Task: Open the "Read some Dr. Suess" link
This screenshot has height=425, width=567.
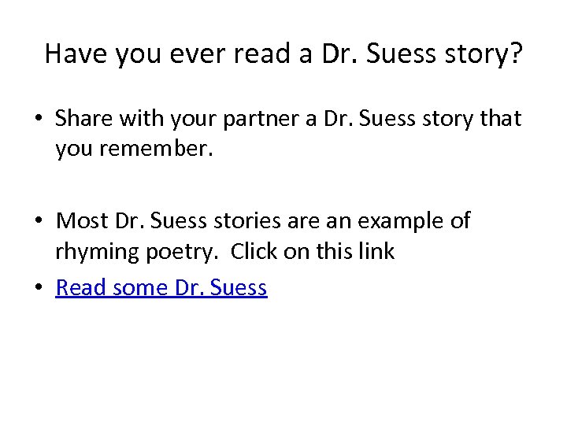Action: [x=161, y=288]
